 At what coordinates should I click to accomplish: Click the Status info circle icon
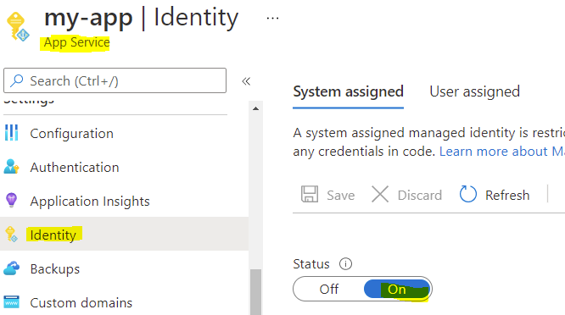click(x=345, y=264)
